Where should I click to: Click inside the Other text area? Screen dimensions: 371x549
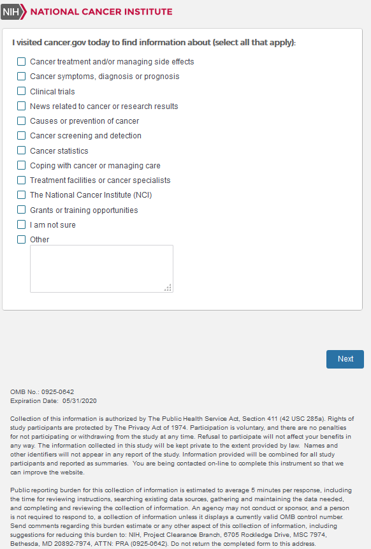pos(101,268)
